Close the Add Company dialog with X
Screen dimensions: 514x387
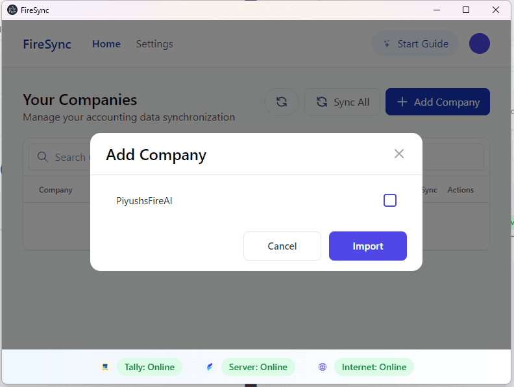tap(399, 154)
